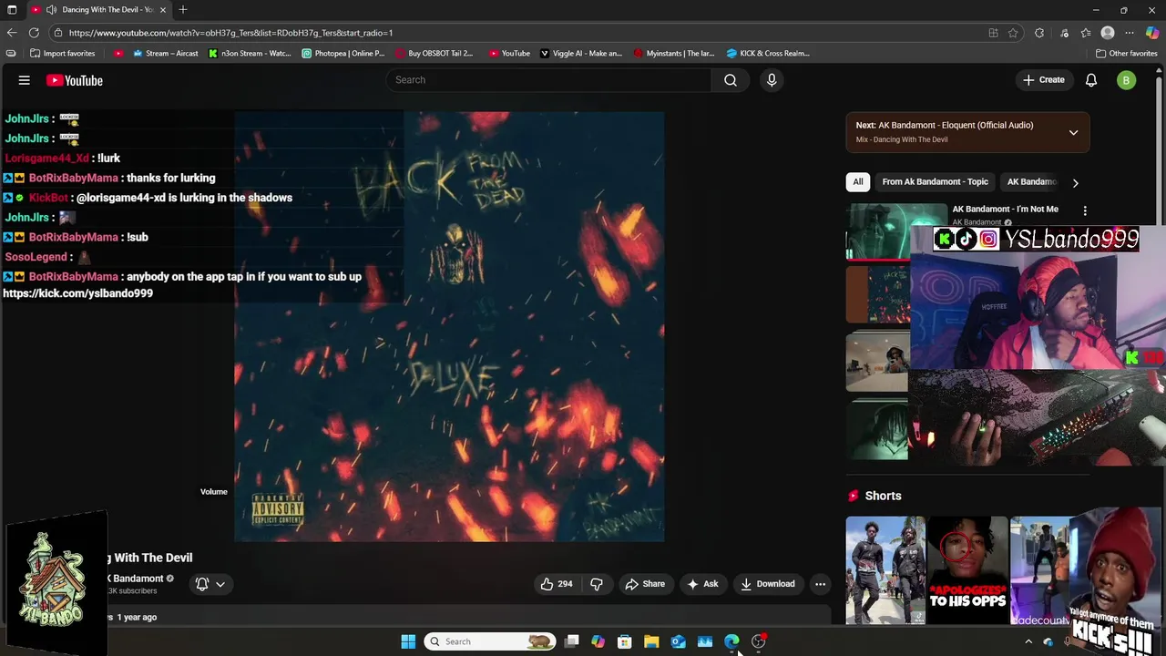Collapse the Next mix playlist panel
Image resolution: width=1166 pixels, height=656 pixels.
[x=1073, y=132]
